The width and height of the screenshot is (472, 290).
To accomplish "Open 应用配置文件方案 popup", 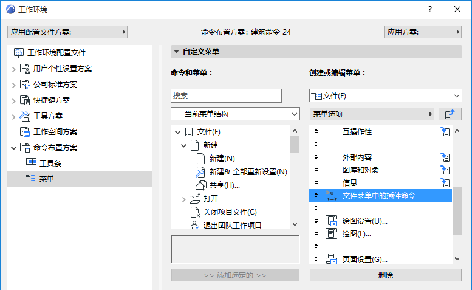I will [67, 32].
